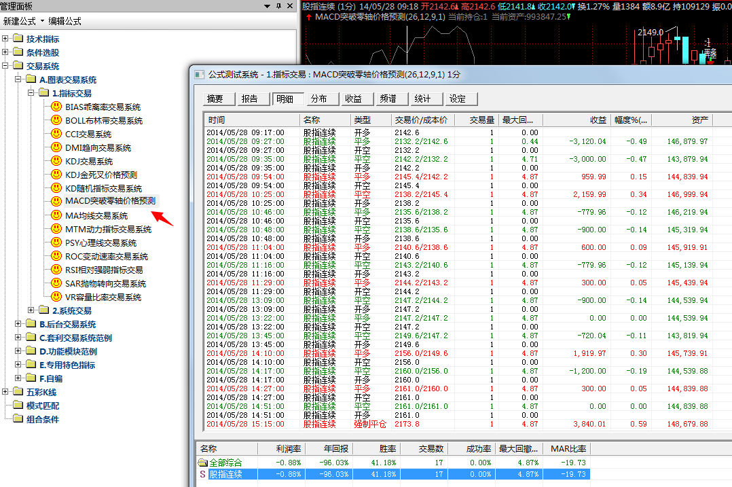Open the 设定 tab

point(458,98)
